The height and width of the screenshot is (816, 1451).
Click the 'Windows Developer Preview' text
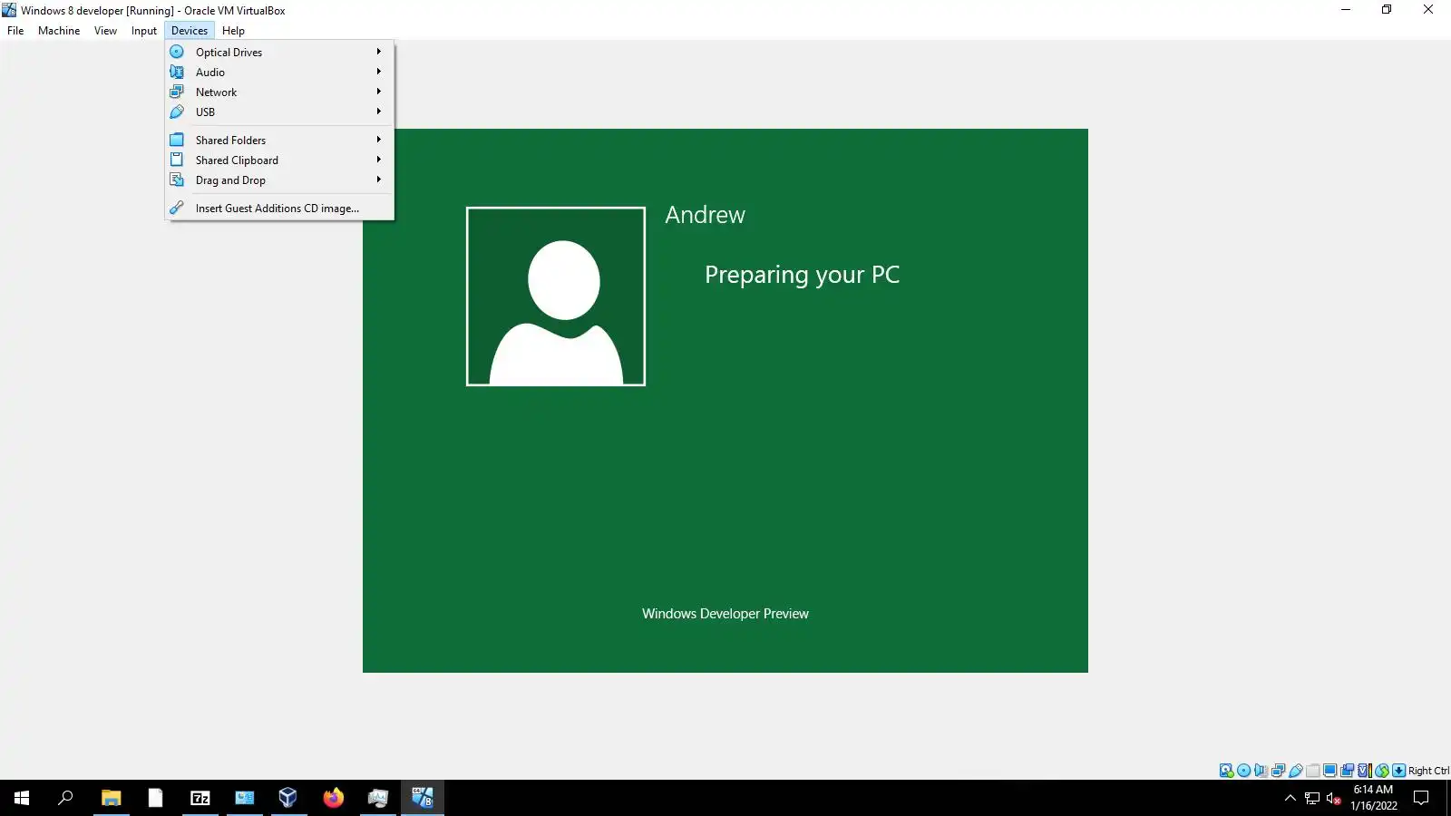tap(725, 614)
